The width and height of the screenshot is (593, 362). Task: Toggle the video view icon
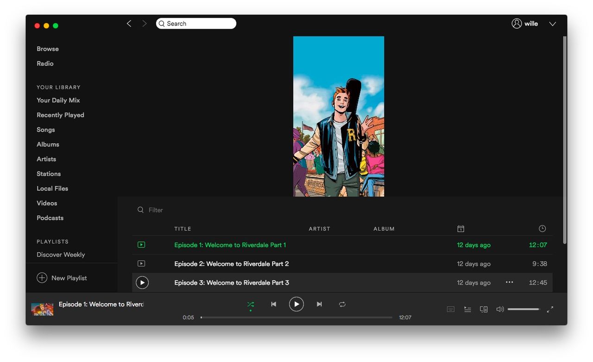tap(450, 309)
